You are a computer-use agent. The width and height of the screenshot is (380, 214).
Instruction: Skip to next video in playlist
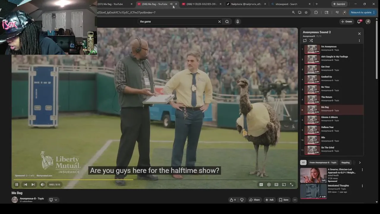pyautogui.click(x=33, y=185)
